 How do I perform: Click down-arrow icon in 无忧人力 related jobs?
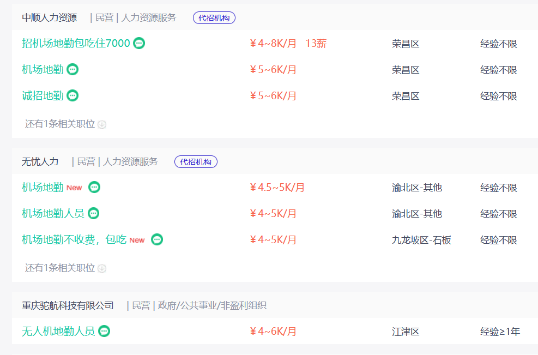(x=102, y=268)
